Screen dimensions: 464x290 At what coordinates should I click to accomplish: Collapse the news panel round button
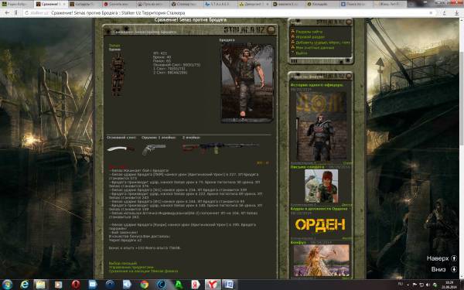[349, 76]
